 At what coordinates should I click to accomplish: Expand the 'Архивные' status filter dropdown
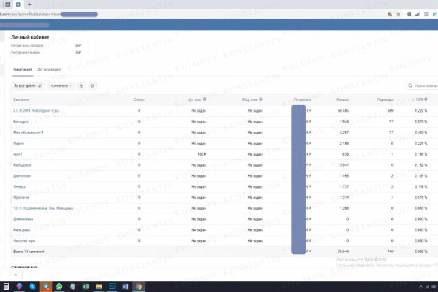[61, 86]
